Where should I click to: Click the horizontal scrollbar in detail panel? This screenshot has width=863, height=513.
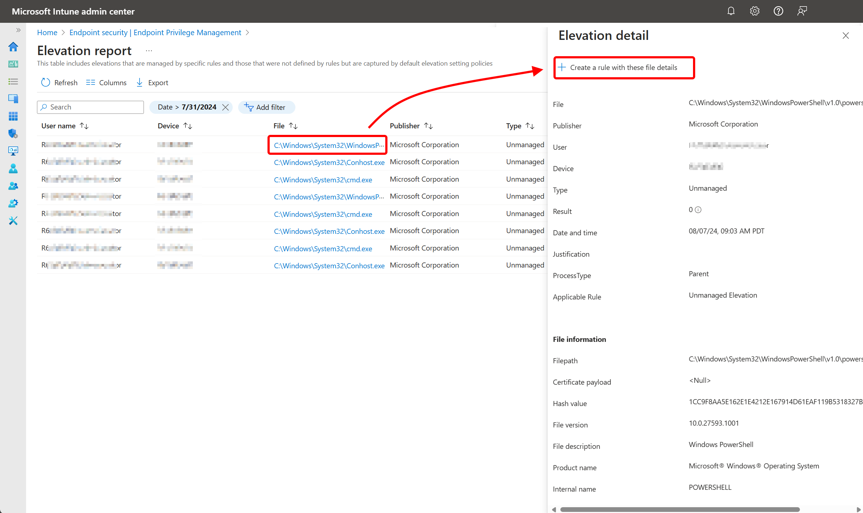(680, 509)
